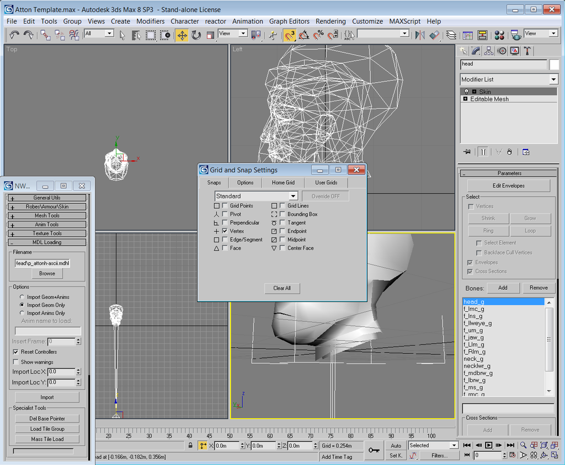Viewport: 565px width, 465px height.
Task: Click the head object color swatch
Action: pyautogui.click(x=554, y=64)
